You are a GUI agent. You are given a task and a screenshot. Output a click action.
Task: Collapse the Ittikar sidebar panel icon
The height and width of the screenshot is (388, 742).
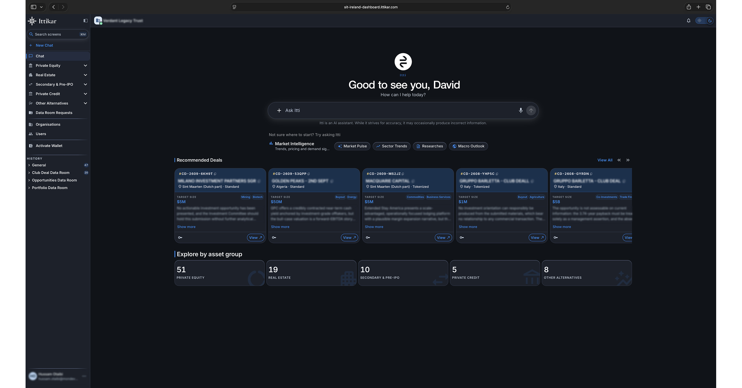85,21
